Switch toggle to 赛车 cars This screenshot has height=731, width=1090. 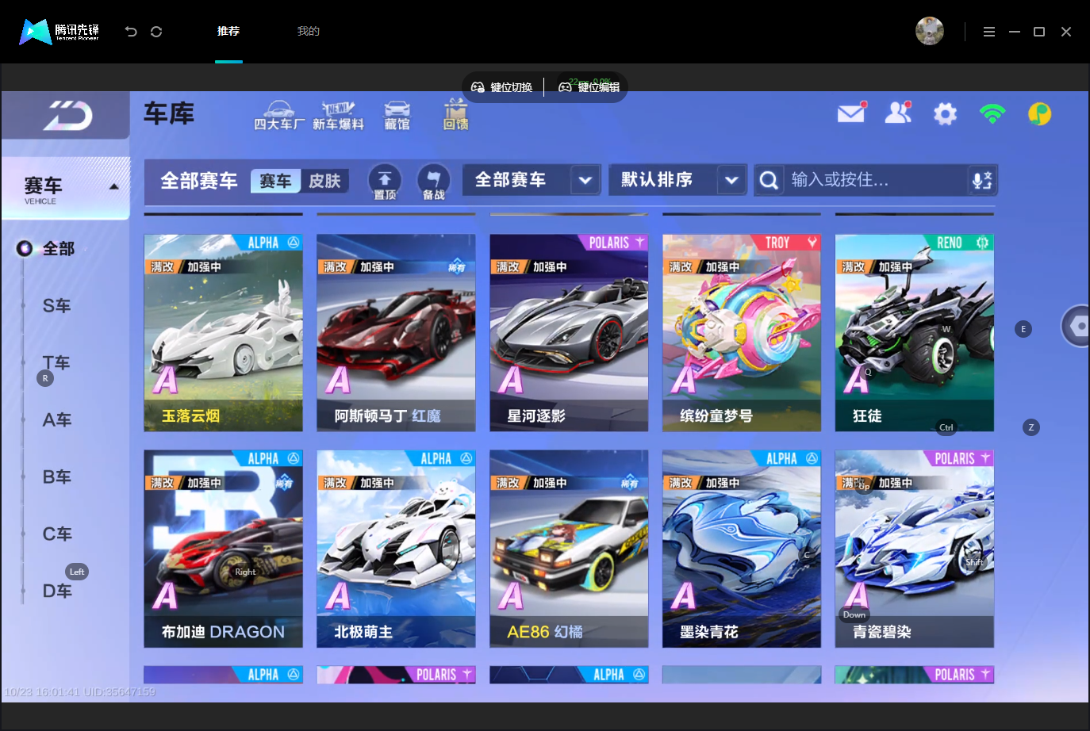pos(276,182)
